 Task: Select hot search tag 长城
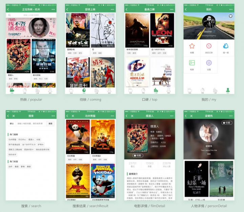tap(38, 139)
